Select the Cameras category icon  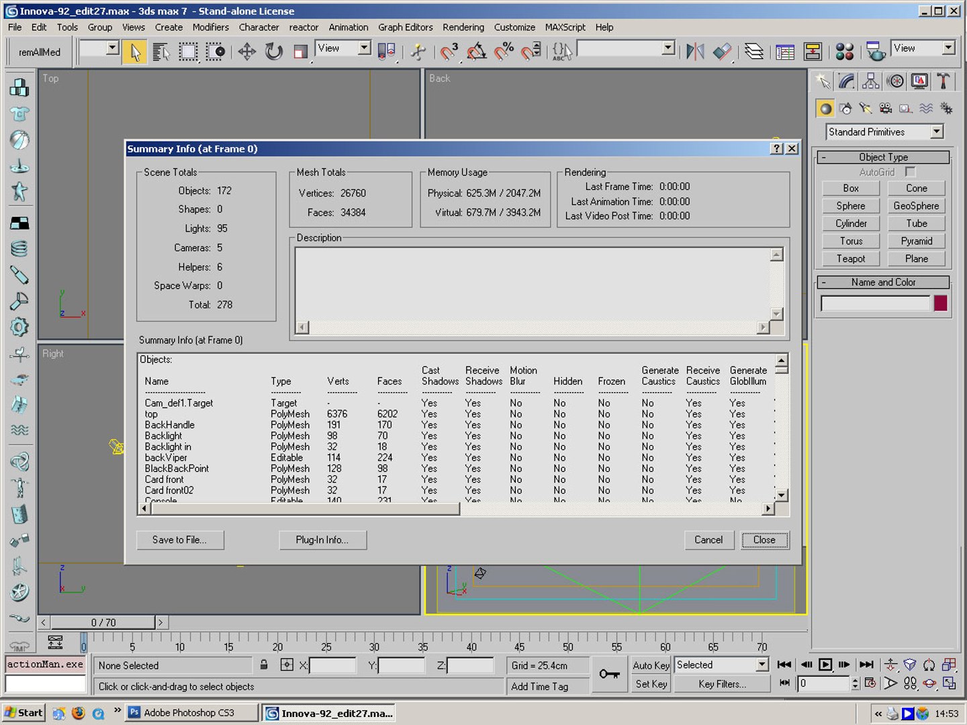886,108
